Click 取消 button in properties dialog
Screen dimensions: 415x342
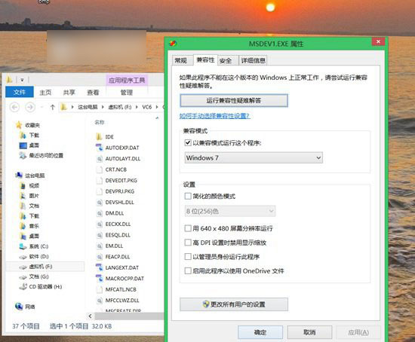(309, 332)
